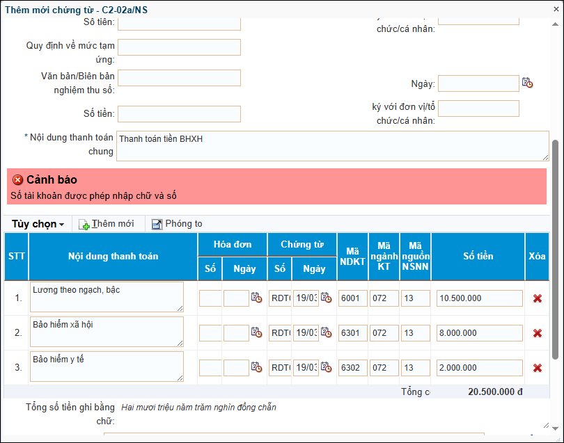Click the Số tiền column header
The height and width of the screenshot is (443, 564).
478,257
